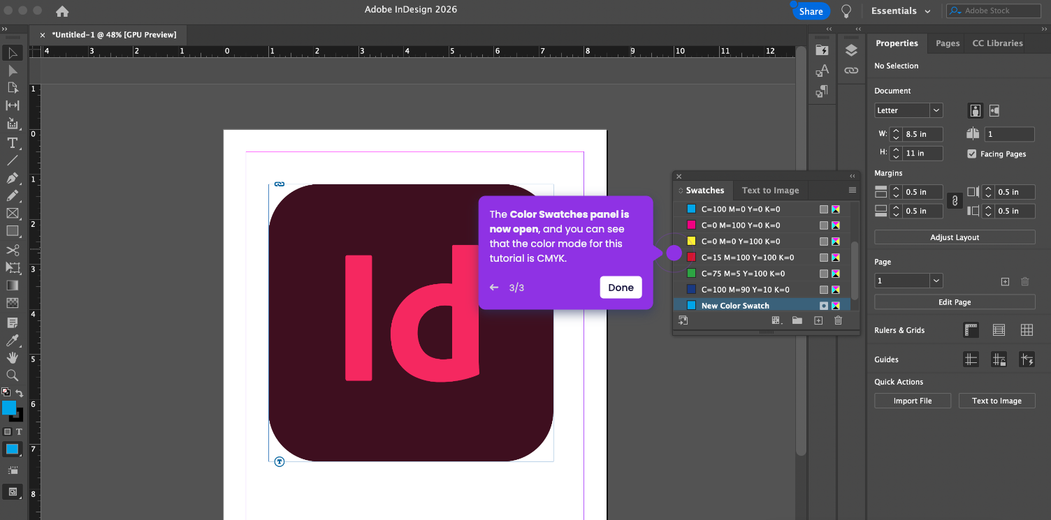Go to the Home screen icon
The width and height of the screenshot is (1051, 520).
tap(62, 11)
